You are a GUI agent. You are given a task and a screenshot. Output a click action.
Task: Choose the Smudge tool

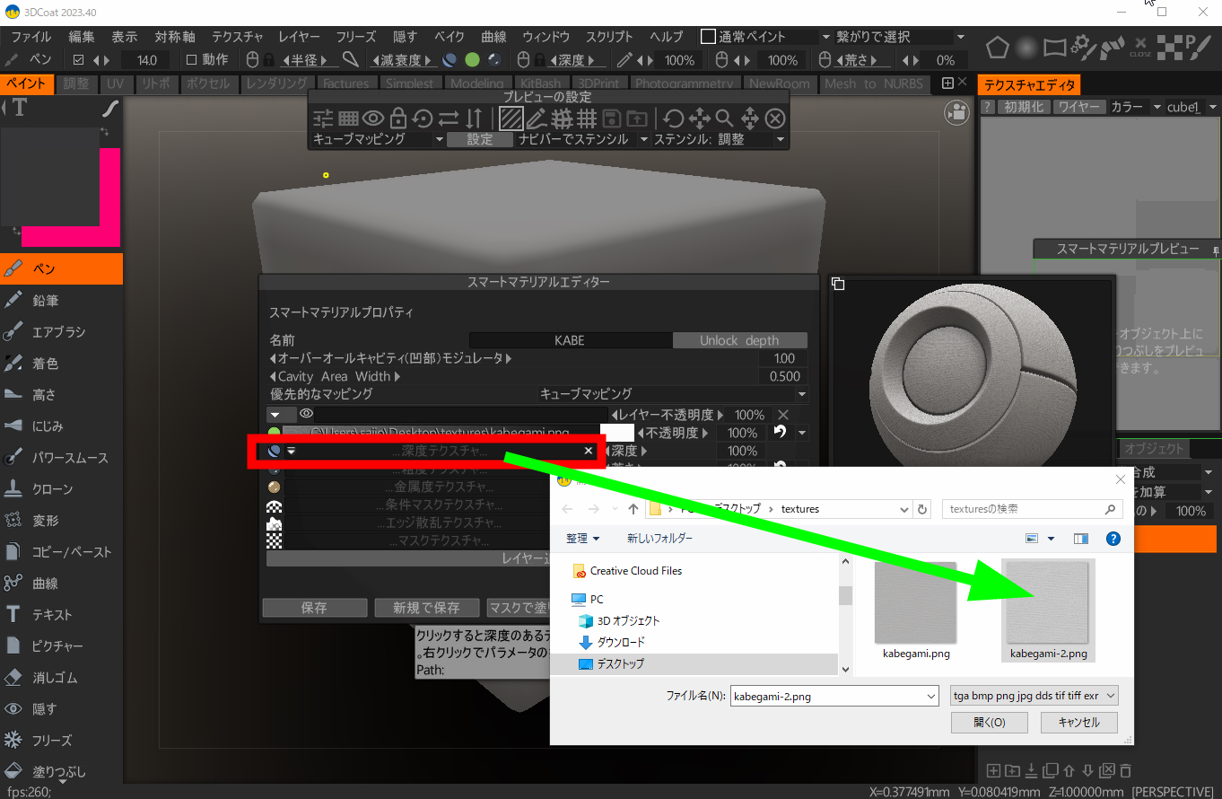tap(48, 426)
